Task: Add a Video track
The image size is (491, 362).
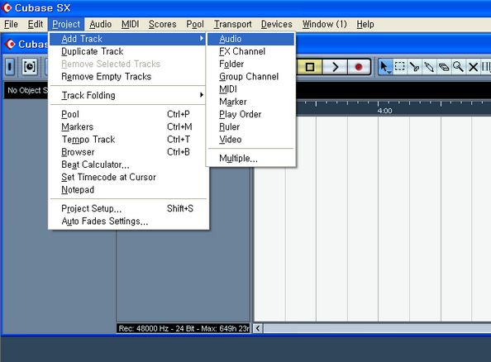Action: pyautogui.click(x=250, y=140)
